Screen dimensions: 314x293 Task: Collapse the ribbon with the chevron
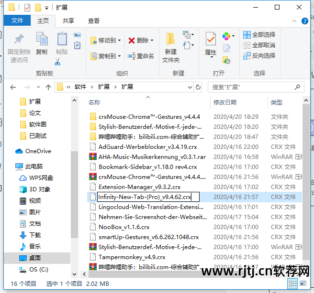click(294, 21)
